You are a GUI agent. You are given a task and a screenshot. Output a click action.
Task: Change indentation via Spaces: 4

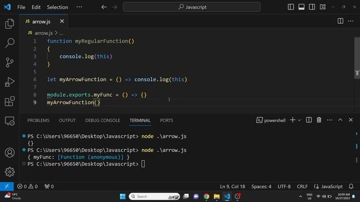pyautogui.click(x=261, y=186)
